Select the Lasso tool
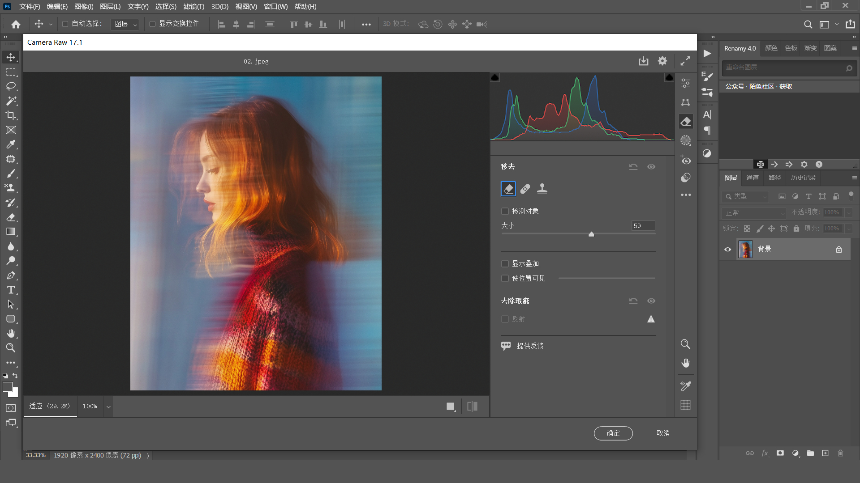 (11, 86)
